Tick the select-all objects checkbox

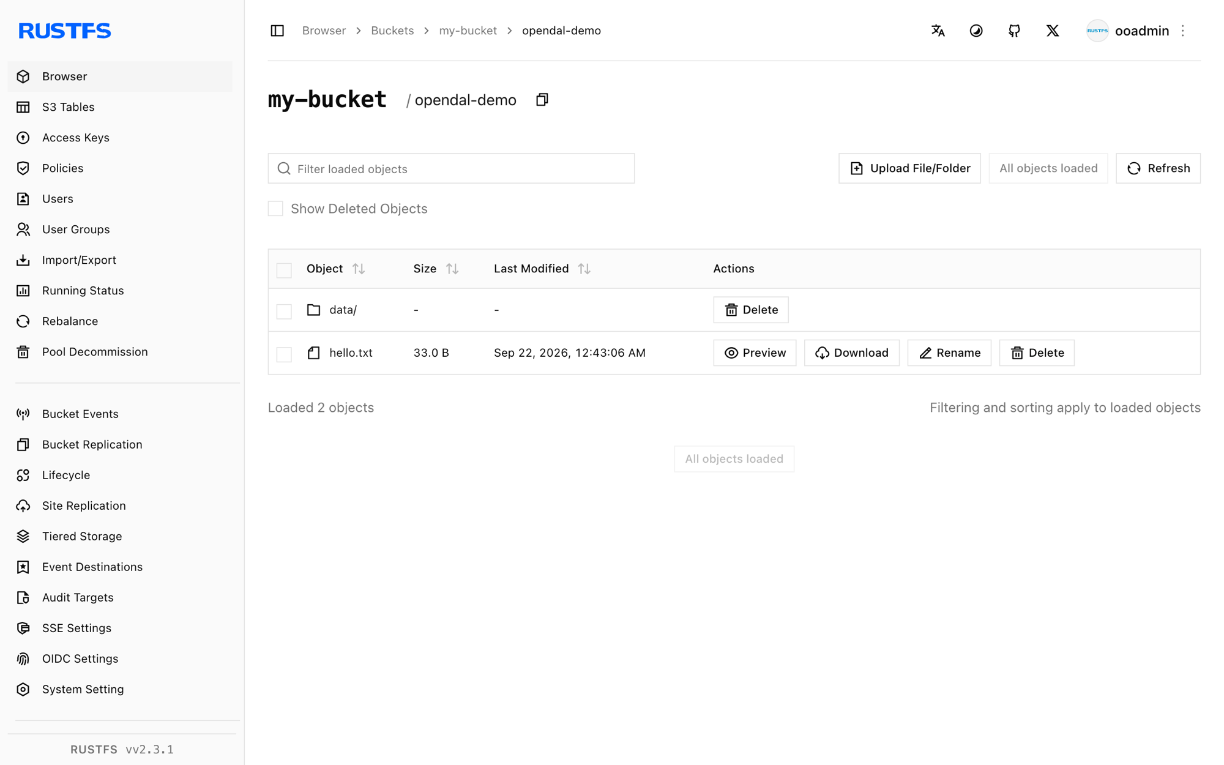(284, 270)
